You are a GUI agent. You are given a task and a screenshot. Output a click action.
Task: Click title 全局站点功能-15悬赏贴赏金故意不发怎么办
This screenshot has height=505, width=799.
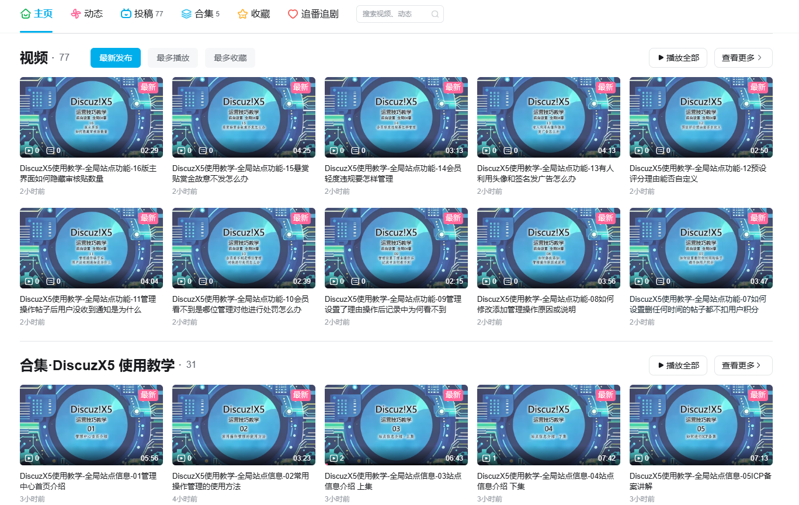click(x=241, y=173)
